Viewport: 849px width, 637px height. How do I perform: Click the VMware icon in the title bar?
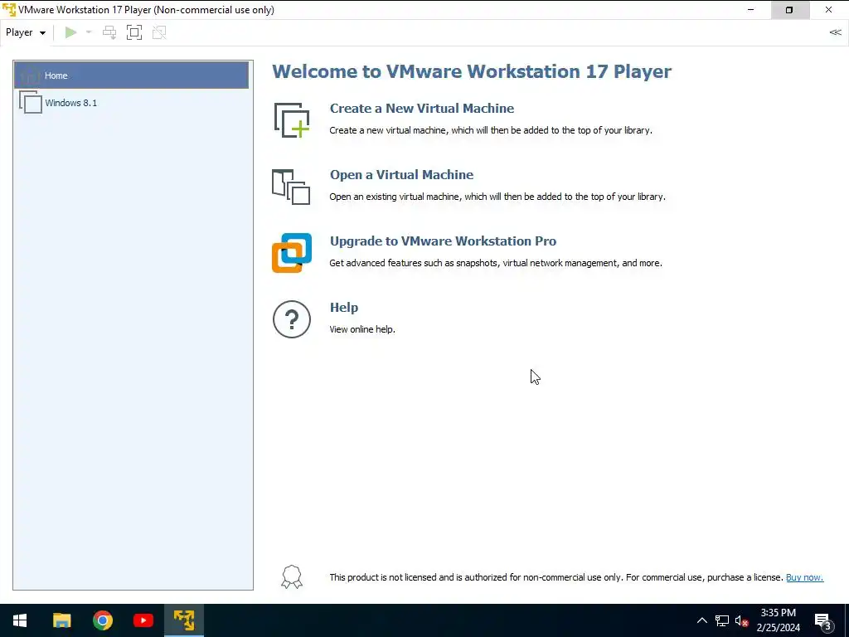click(x=9, y=10)
